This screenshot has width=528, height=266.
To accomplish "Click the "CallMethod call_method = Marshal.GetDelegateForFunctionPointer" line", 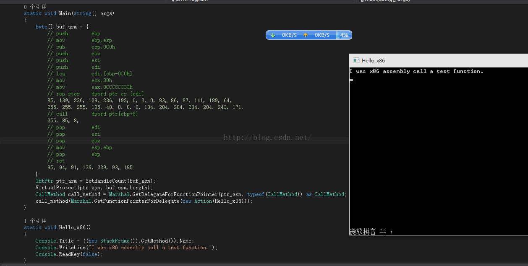I will click(191, 194).
